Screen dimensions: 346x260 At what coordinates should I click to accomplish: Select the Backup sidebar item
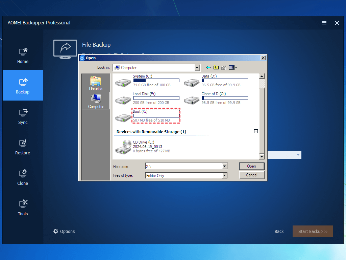[23, 86]
